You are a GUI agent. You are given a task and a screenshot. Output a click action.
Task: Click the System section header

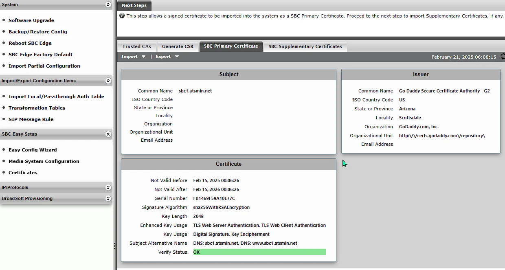(x=56, y=5)
